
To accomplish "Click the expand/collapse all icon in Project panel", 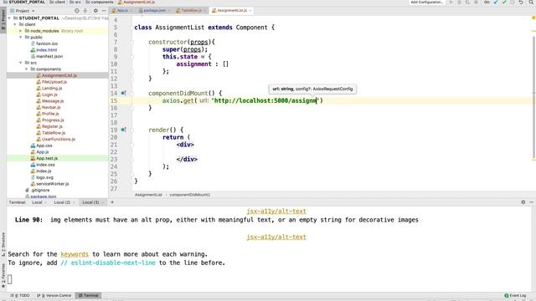I will 85,11.
